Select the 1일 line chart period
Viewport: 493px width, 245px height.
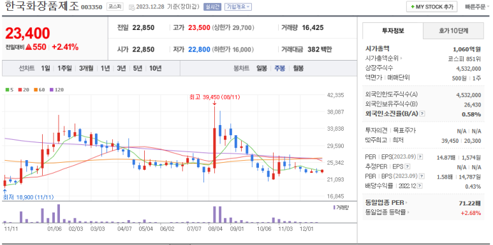point(45,68)
